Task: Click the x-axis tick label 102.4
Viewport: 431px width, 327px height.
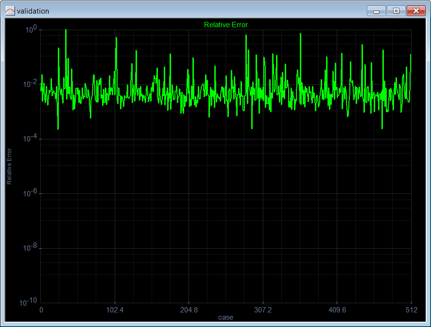Action: point(115,310)
